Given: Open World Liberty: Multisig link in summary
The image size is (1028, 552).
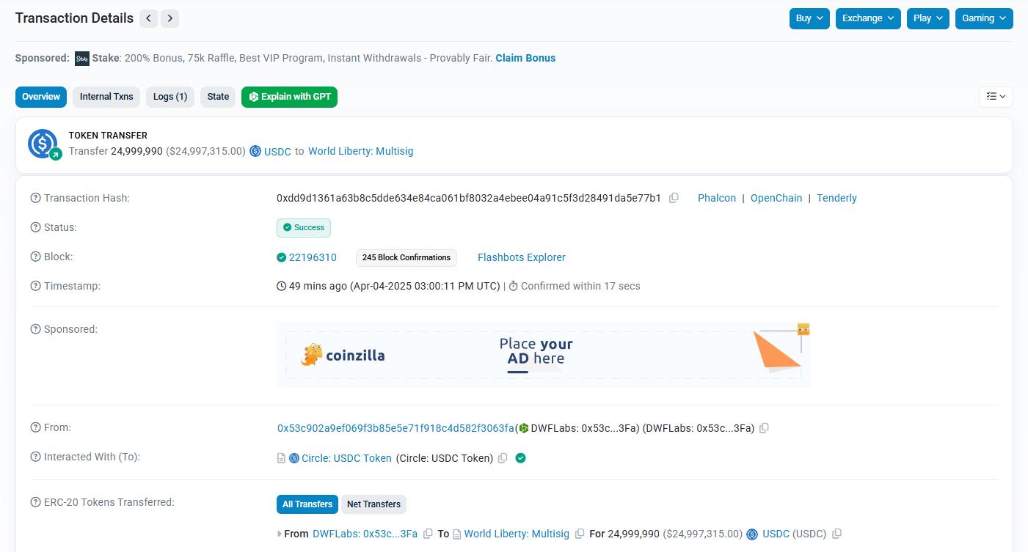Looking at the screenshot, I should click(x=361, y=151).
